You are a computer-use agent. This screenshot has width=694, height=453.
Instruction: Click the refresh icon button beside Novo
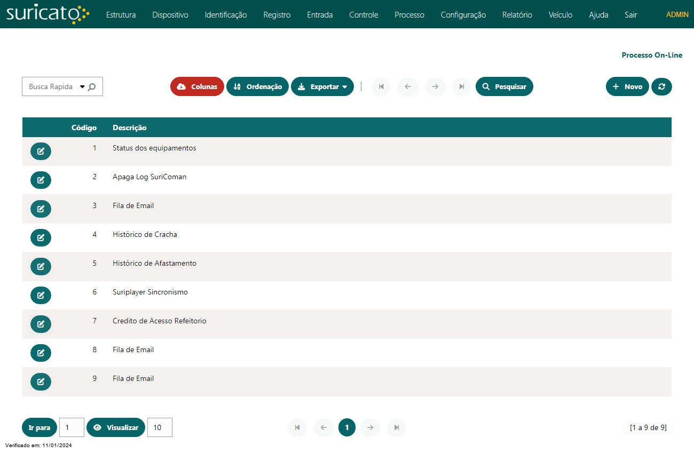[x=661, y=86]
